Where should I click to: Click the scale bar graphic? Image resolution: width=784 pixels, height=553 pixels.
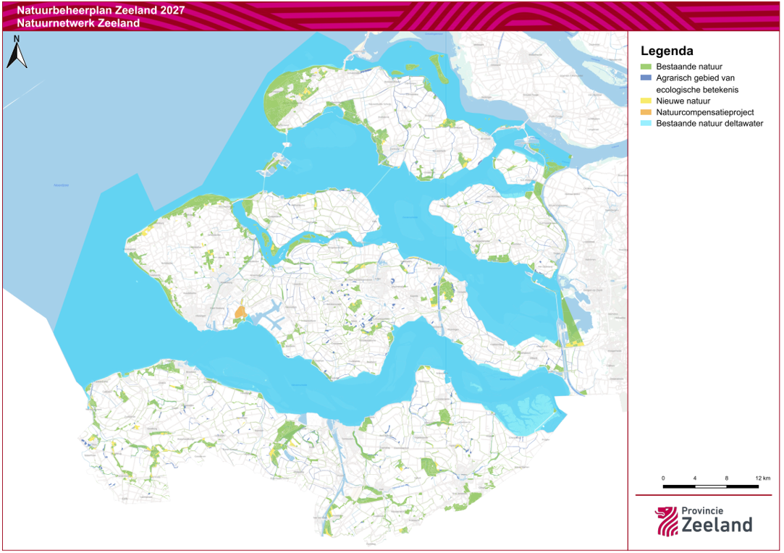click(710, 486)
